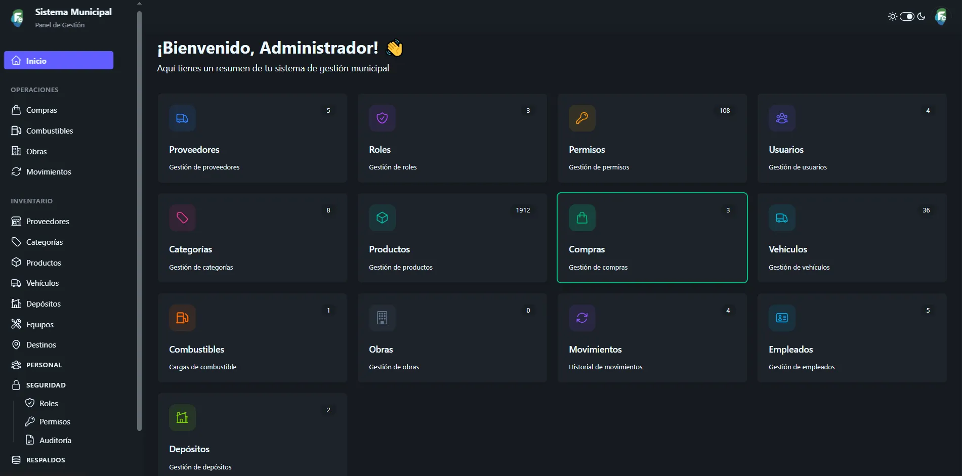Click the Vehículos card truck icon
This screenshot has width=962, height=476.
(782, 218)
